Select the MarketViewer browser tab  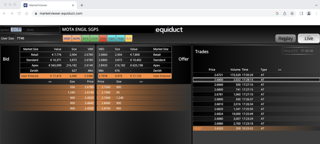[49, 5]
